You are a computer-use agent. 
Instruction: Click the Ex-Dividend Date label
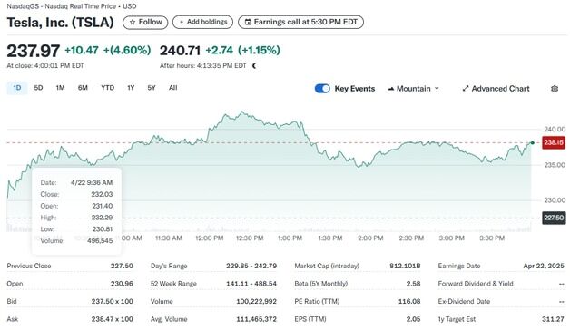point(464,301)
